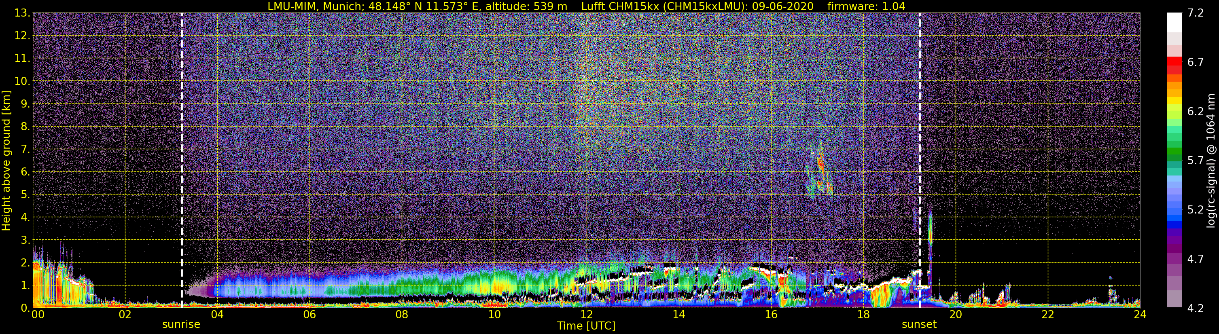Click the time axis tick '04'
The image size is (1219, 334).
point(217,315)
